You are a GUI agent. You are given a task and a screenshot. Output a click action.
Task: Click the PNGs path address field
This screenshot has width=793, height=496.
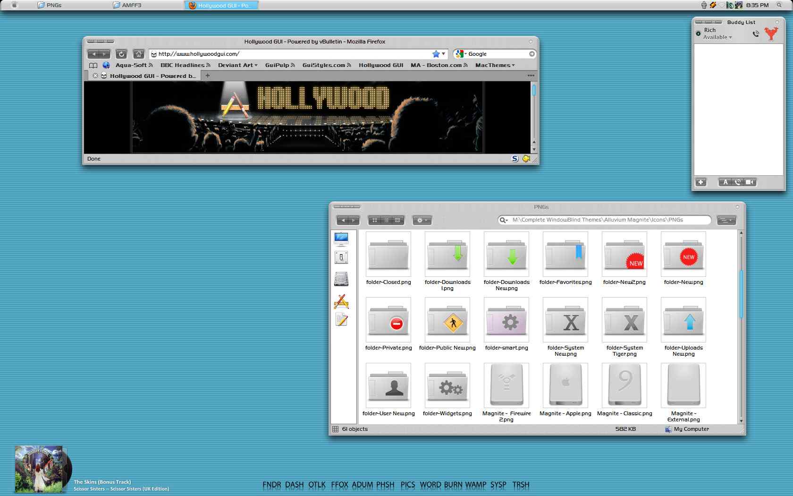[x=604, y=220]
